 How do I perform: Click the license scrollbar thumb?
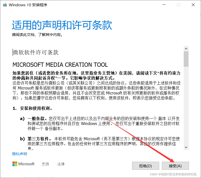(186, 59)
